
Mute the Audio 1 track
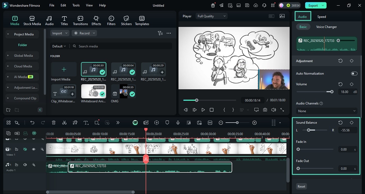click(x=25, y=165)
